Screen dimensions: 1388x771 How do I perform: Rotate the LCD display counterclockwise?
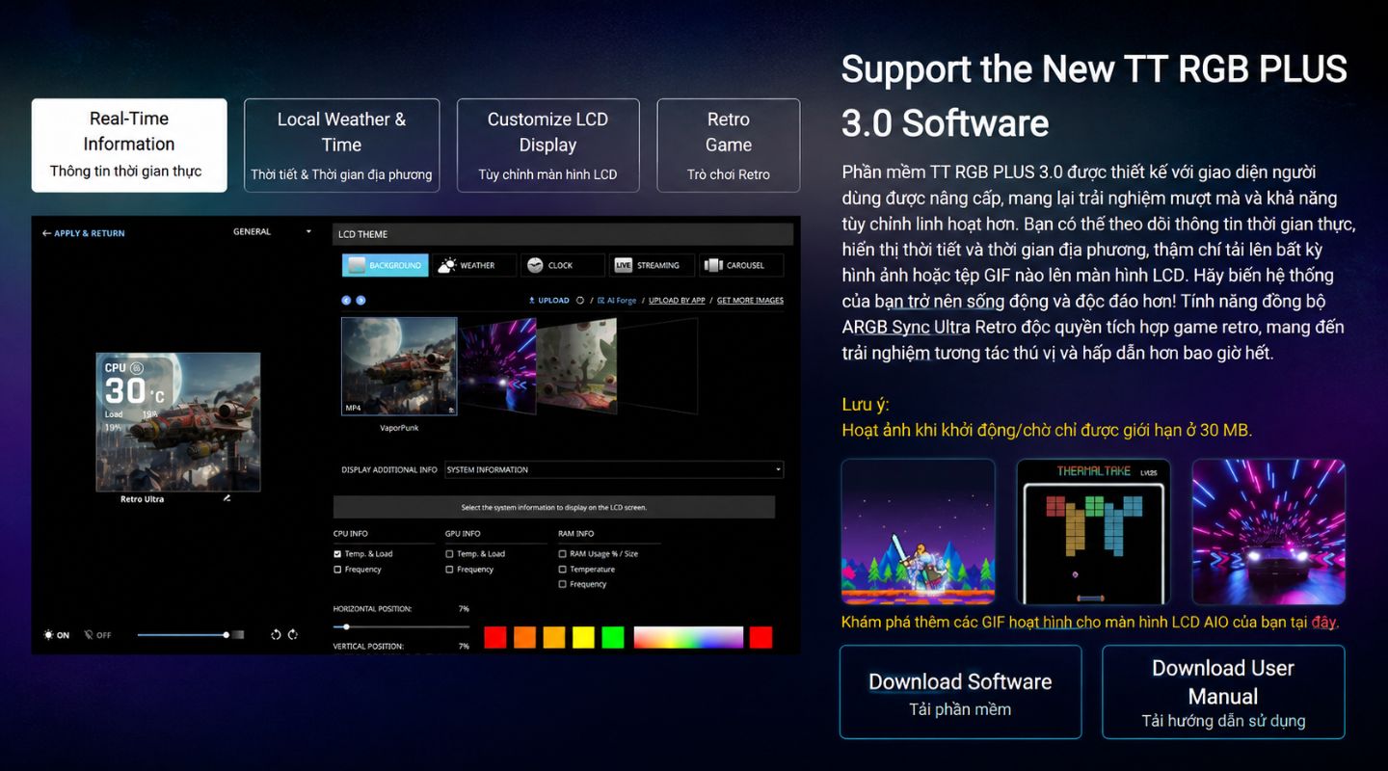276,634
